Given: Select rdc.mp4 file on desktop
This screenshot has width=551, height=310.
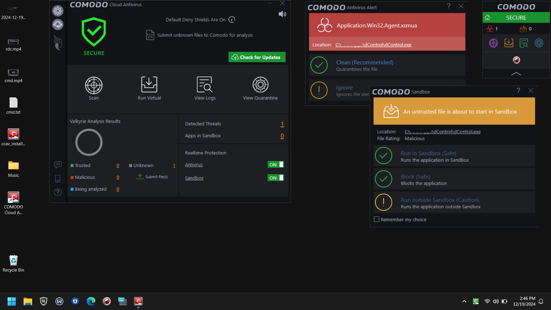Looking at the screenshot, I should pos(13,44).
